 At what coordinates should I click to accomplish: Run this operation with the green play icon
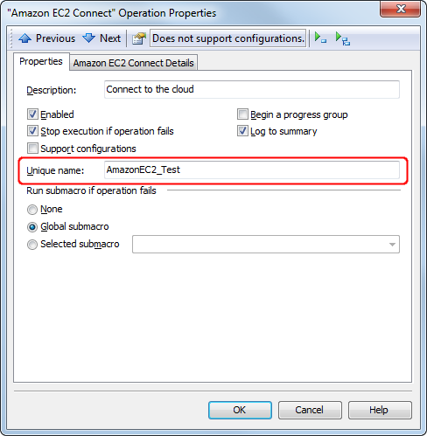[320, 38]
